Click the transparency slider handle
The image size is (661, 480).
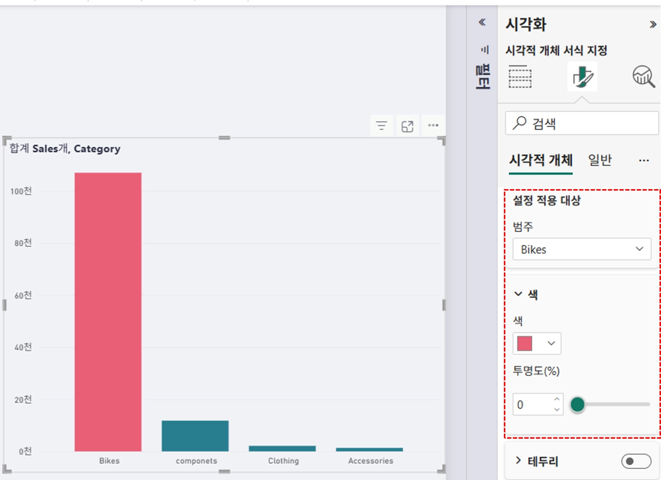point(577,405)
